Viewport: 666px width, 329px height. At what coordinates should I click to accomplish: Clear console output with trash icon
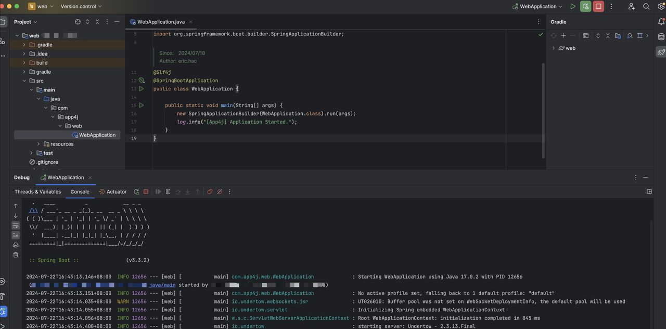pos(16,255)
